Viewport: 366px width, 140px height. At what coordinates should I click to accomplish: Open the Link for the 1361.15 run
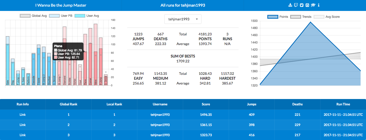coord(23,125)
